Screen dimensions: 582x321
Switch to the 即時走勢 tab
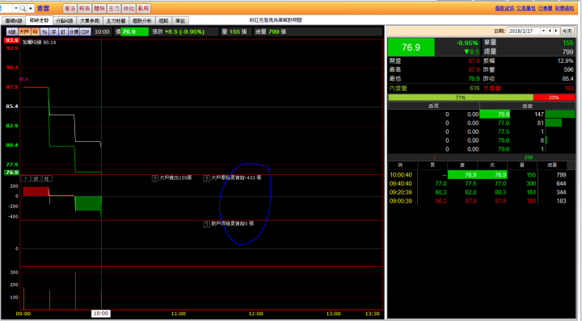[x=39, y=20]
